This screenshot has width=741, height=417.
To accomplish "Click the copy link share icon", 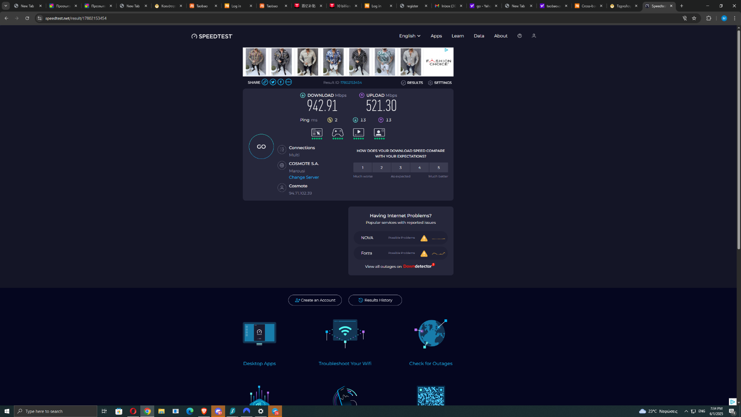I will click(x=265, y=82).
